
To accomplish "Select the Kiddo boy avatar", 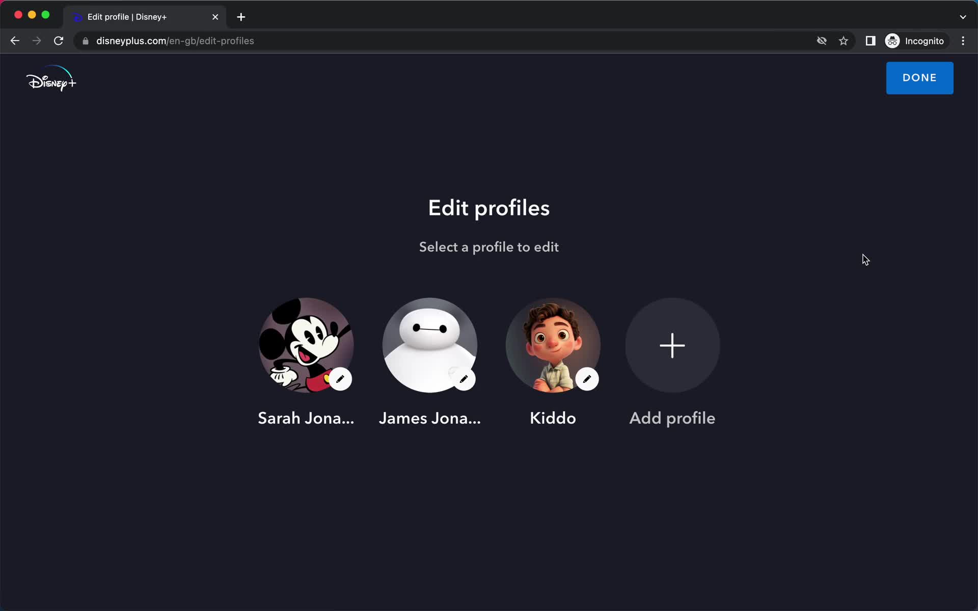I will tap(553, 345).
